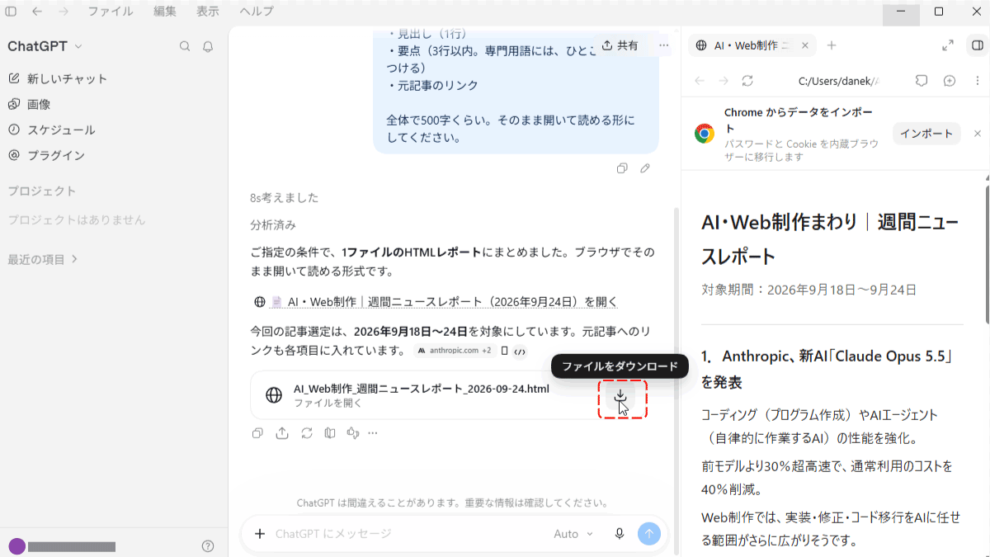Click the title bar forward arrow

(63, 12)
